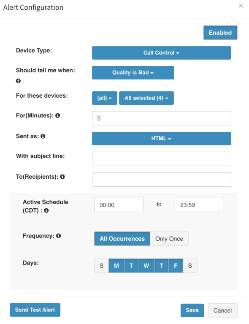Click the info icon beside Sent as

click(43, 136)
